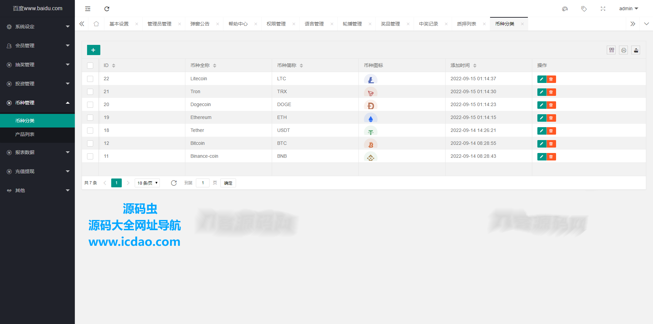Open the theme palette icon in the header
The height and width of the screenshot is (324, 653).
coord(565,9)
